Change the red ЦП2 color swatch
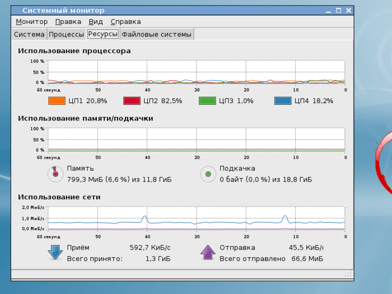Screen dimensions: 392x294 tap(132, 101)
